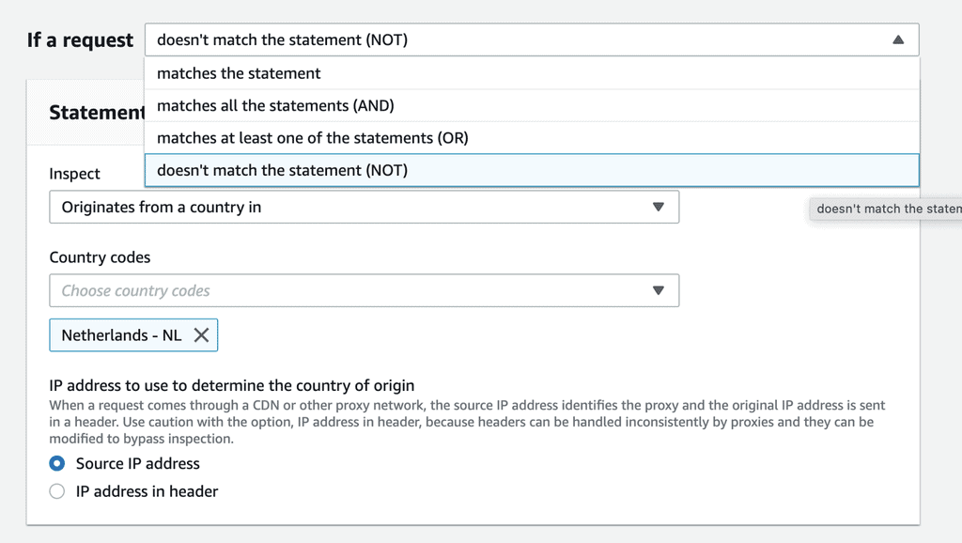The height and width of the screenshot is (543, 962).
Task: Click the arrow icon on Country codes field
Action: click(x=658, y=291)
